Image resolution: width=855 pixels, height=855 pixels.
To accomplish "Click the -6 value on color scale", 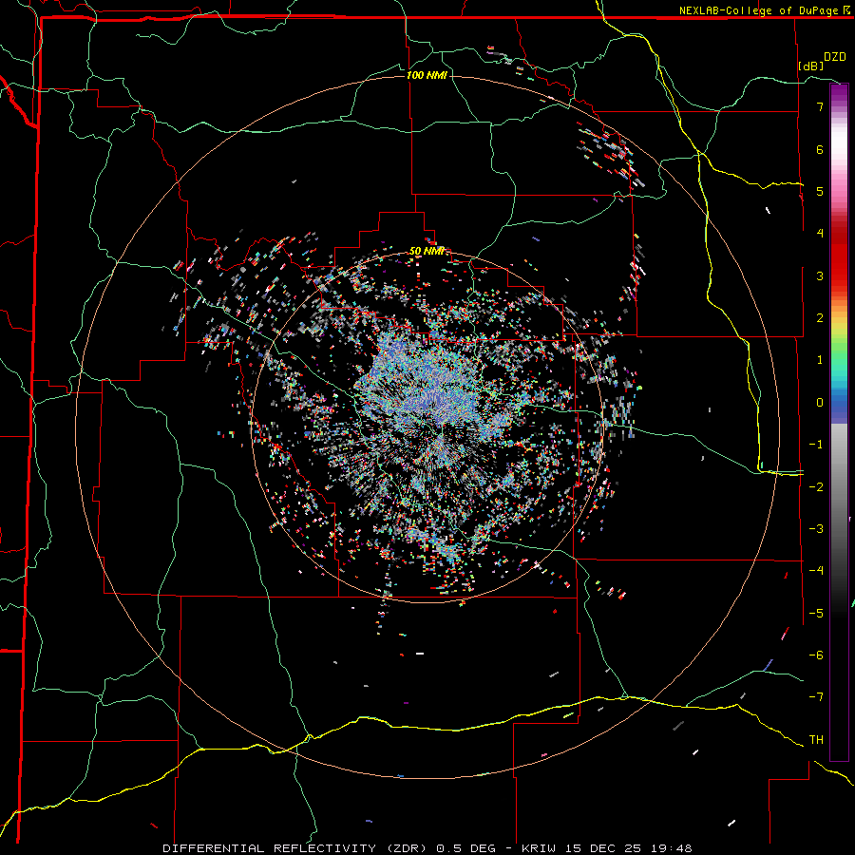I will coord(816,655).
